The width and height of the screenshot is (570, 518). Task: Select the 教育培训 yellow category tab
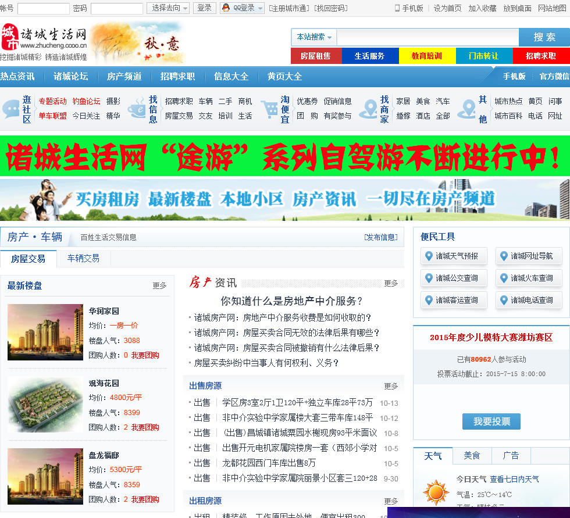tap(427, 56)
